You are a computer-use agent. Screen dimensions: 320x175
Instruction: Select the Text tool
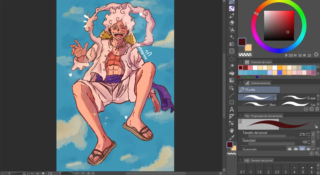(x=232, y=109)
